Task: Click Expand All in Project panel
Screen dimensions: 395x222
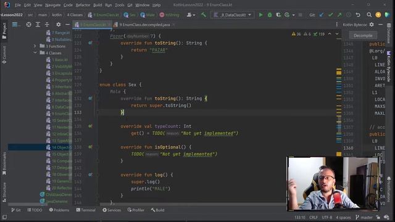Action: (38, 25)
